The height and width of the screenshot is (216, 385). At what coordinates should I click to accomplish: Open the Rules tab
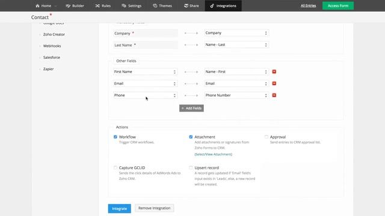(x=103, y=5)
